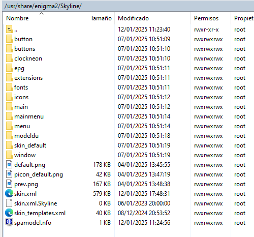
Task: Select the spamodel.nfo file icon
Action: pyautogui.click(x=9, y=222)
